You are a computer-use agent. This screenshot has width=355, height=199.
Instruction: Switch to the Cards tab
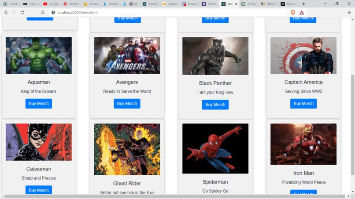[210, 4]
